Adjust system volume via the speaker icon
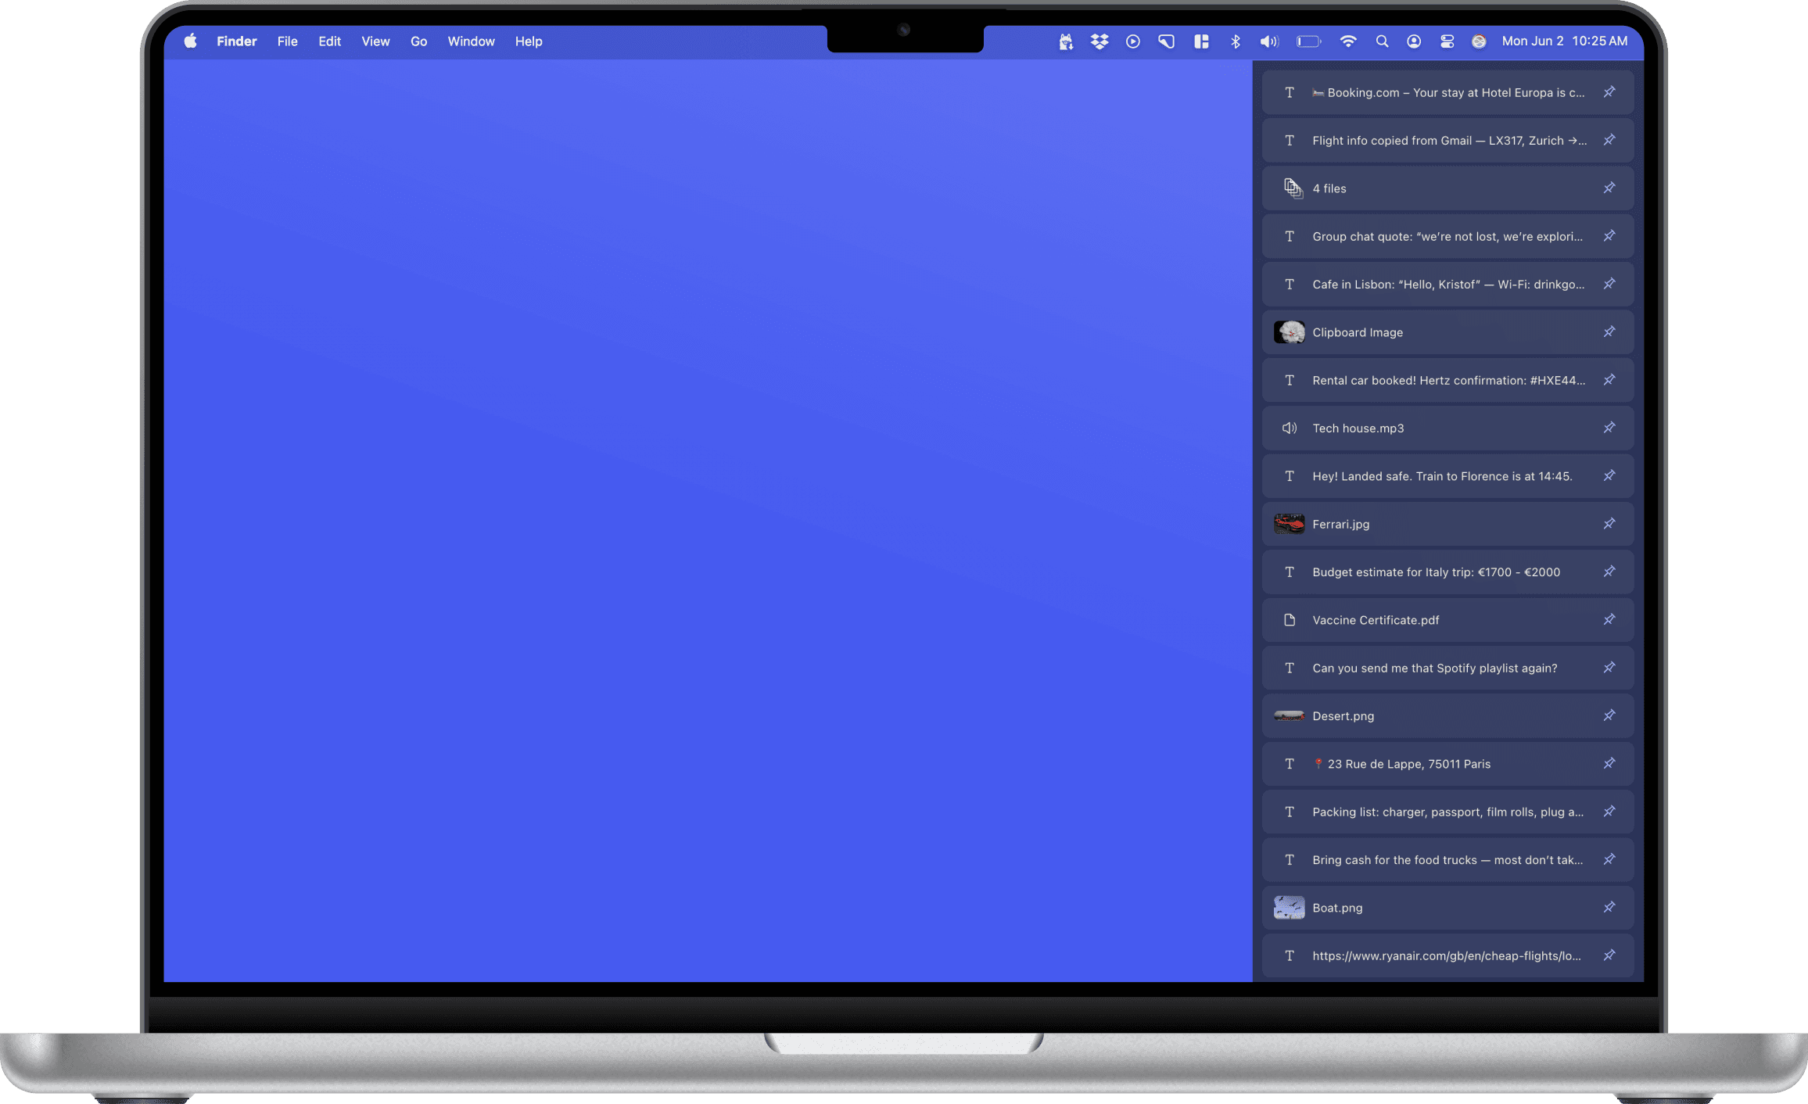The height and width of the screenshot is (1104, 1808). point(1269,41)
